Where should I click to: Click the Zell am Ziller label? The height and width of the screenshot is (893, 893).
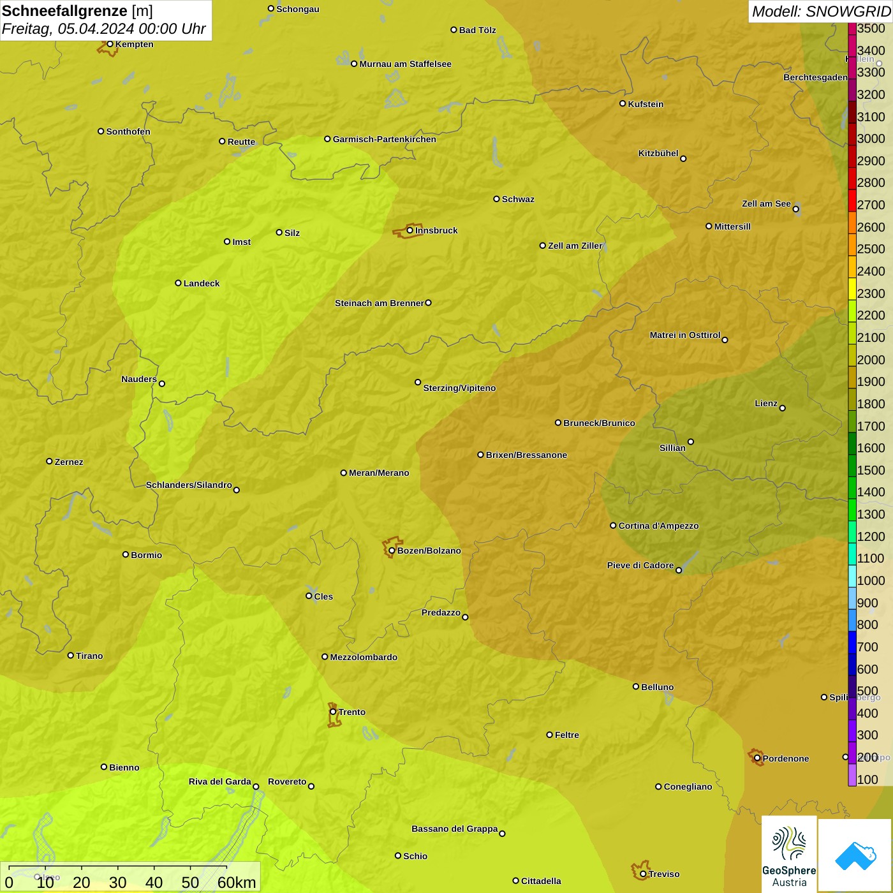575,246
